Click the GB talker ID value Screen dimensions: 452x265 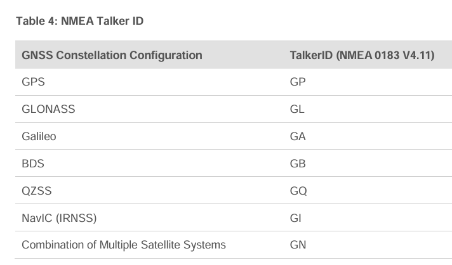point(298,164)
